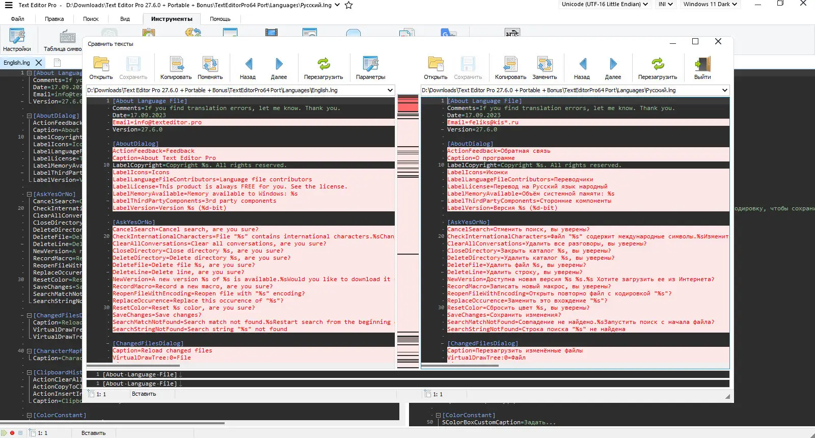Collapse [AskYesOrNo] section in main editor
Viewport: 815px width, 438px height.
pyautogui.click(x=29, y=194)
